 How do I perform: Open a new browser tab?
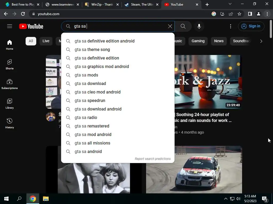207,5
